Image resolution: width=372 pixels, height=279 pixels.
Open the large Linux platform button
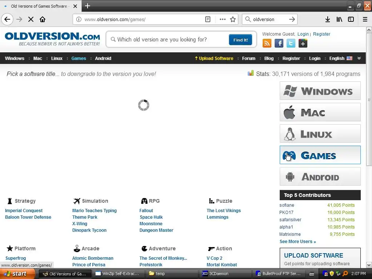pos(320,134)
